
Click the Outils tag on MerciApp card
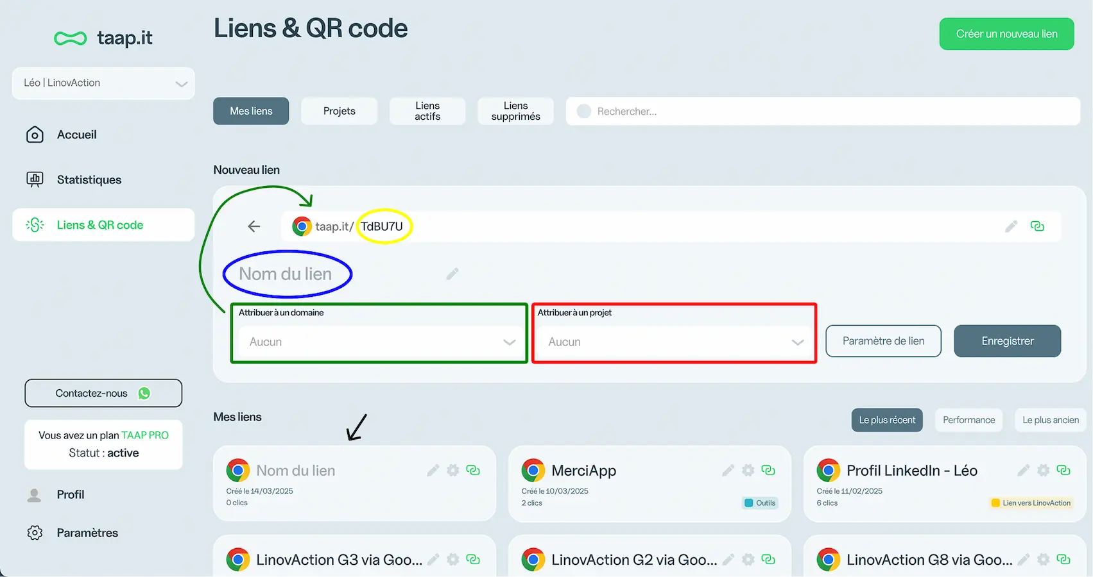click(760, 503)
